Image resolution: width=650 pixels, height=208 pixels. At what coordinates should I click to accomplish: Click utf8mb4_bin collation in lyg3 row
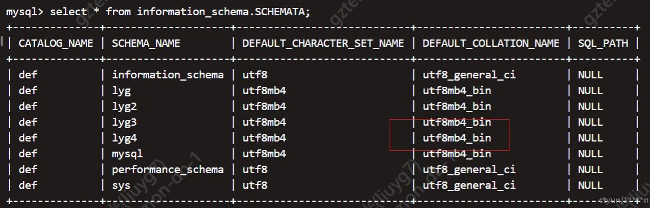click(x=457, y=122)
